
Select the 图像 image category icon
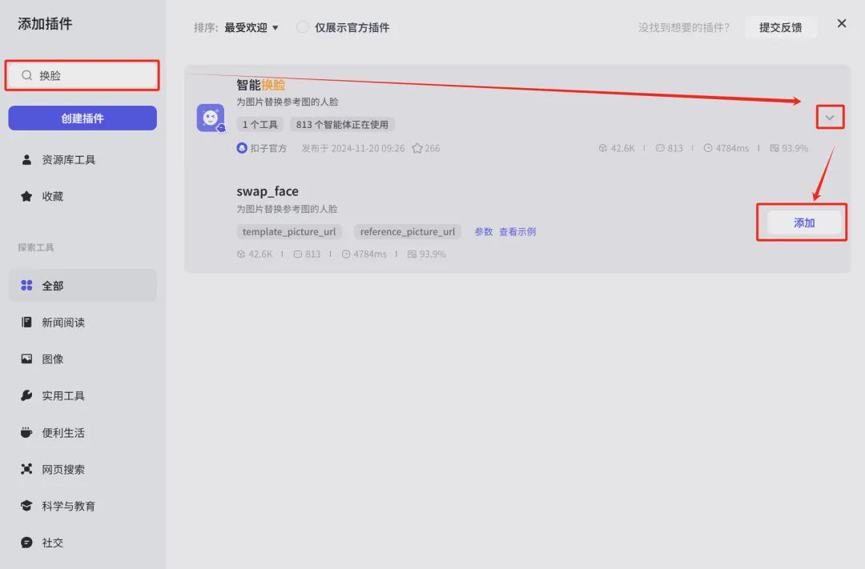pyautogui.click(x=28, y=359)
